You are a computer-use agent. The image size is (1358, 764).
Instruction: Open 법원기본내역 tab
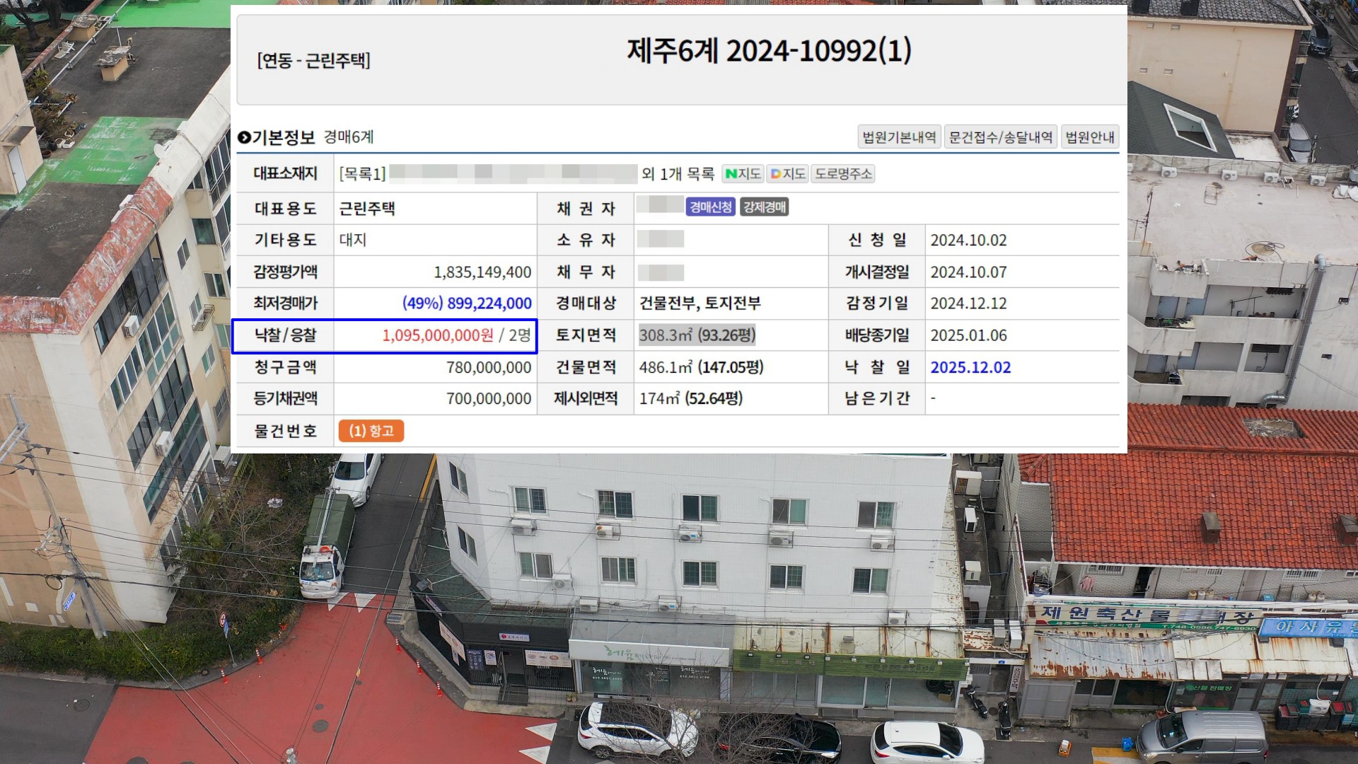pos(899,137)
